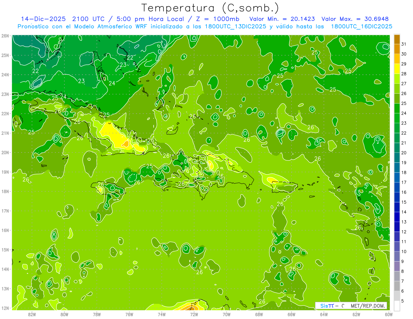
Task: Click the 26N latitude axis label
Action: 5,36
